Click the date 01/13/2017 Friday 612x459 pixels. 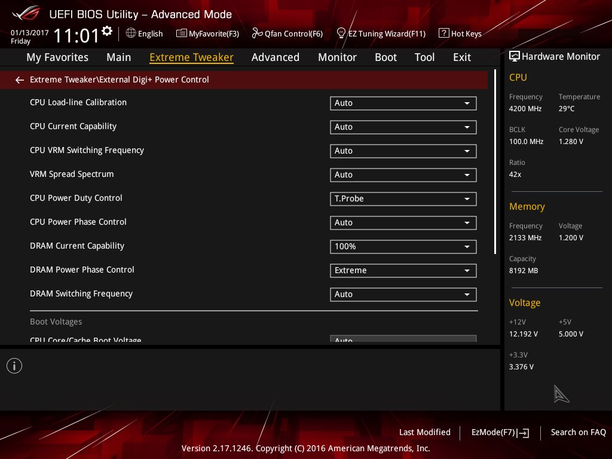[29, 36]
